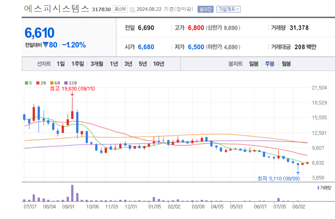Screen dimensions: 335x219
Task: Click the 코스닥 market badge next to the stock code
Action: pyautogui.click(x=120, y=9)
